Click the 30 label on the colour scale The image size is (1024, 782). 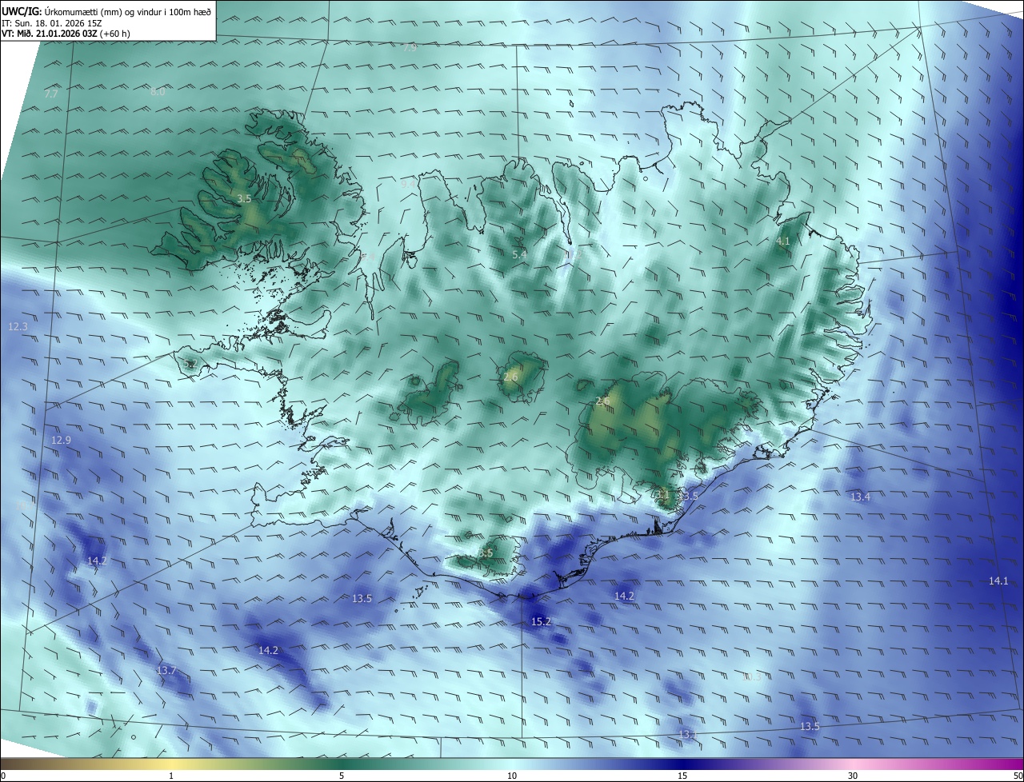coord(853,776)
